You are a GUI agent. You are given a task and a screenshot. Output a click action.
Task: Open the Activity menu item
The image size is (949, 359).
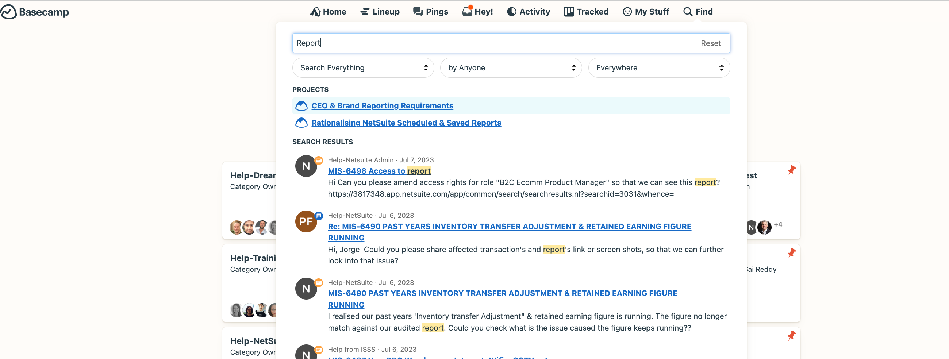click(x=528, y=12)
